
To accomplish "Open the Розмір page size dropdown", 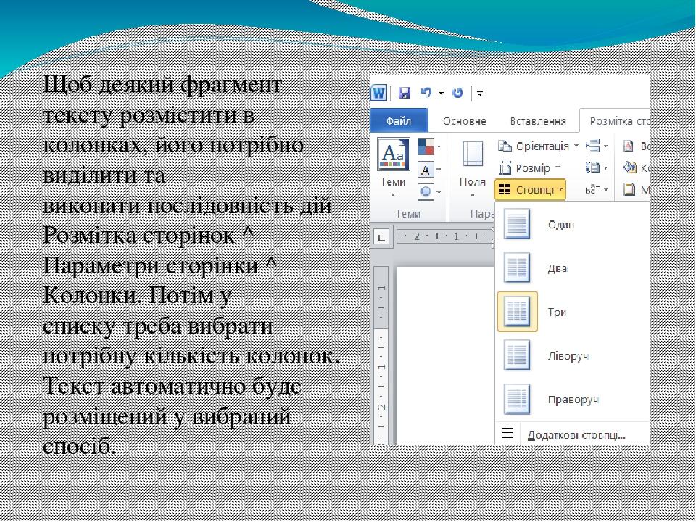I will pos(529,168).
